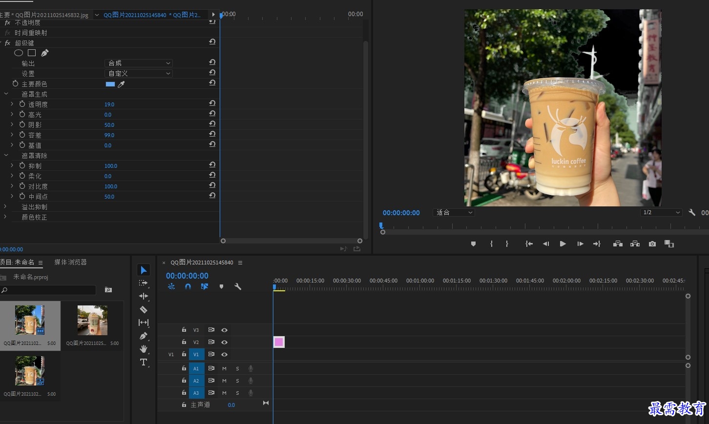Toggle V2 track output eye
Viewport: 709px width, 424px height.
224,343
